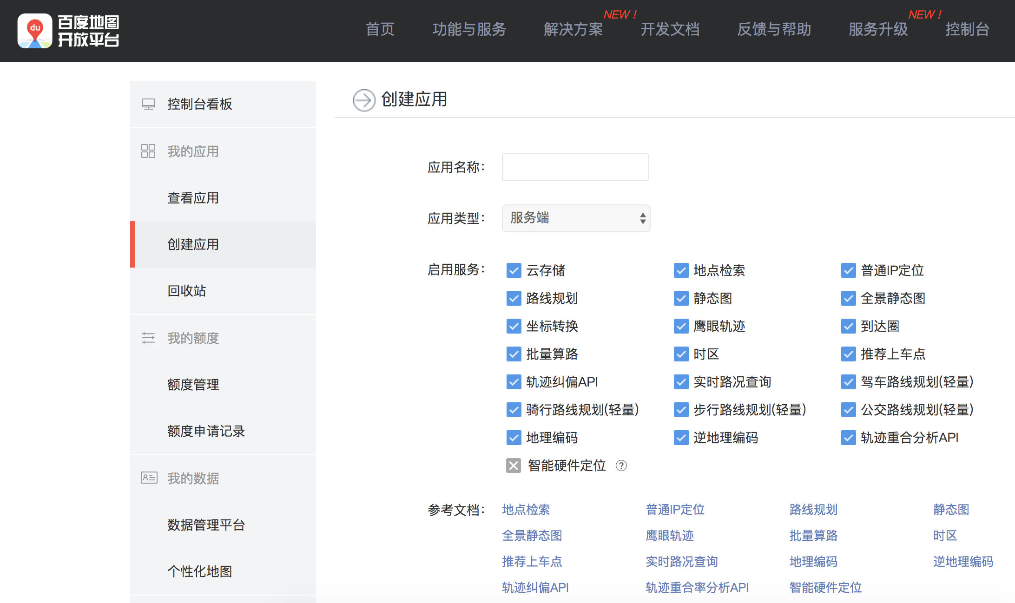The image size is (1015, 603).
Task: Uncheck the 路线规划 service checkbox
Action: pyautogui.click(x=514, y=298)
